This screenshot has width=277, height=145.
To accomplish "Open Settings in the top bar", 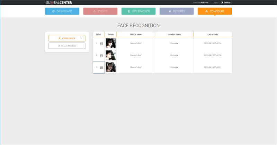I will coord(226,2).
